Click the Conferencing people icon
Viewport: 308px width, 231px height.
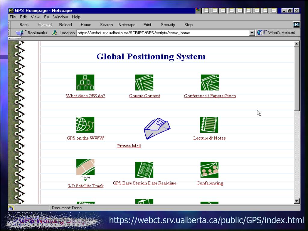coord(209,170)
